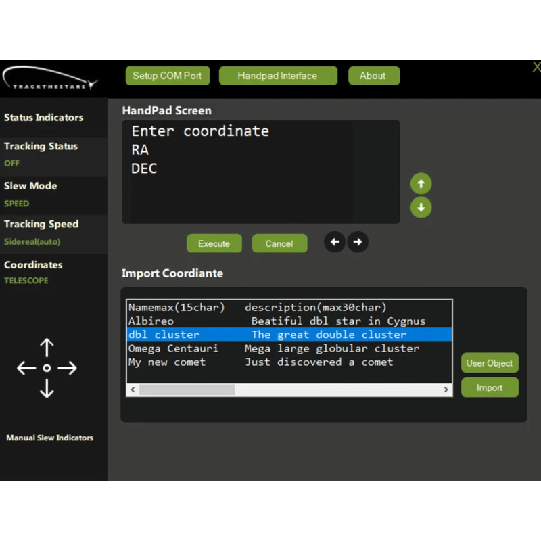Click the black left arrow button

[x=334, y=242]
